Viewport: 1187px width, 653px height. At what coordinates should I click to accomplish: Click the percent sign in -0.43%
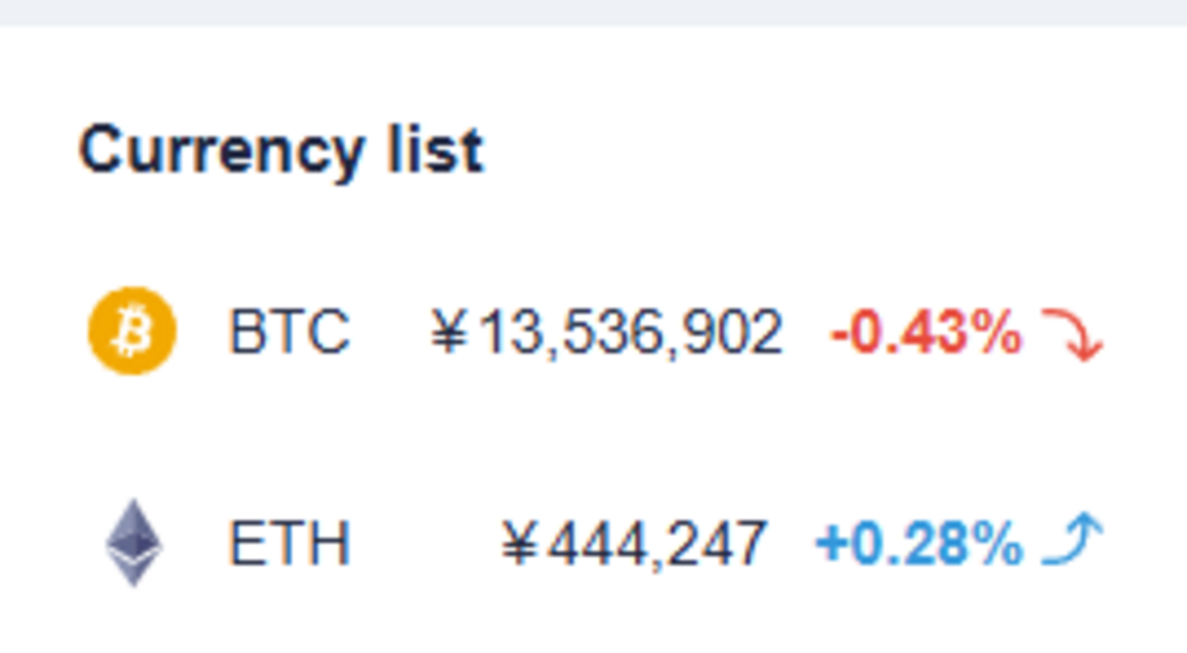(997, 333)
